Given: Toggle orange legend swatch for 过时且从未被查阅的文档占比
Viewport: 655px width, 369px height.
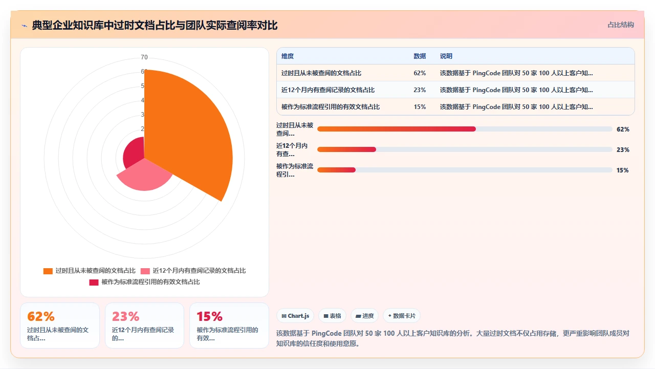Looking at the screenshot, I should point(48,271).
